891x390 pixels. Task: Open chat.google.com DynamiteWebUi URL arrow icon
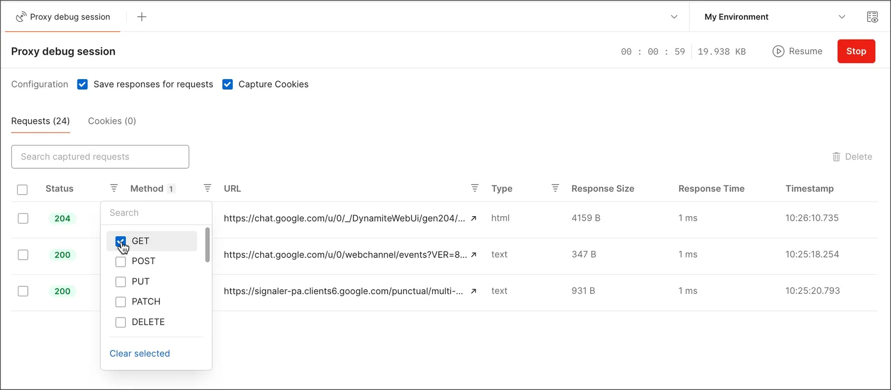[473, 218]
